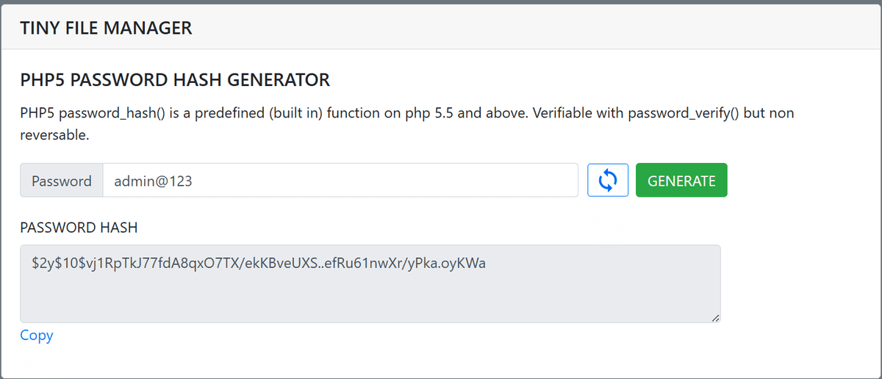Grab the textarea resize handle corner
This screenshot has width=882, height=379.
click(715, 317)
